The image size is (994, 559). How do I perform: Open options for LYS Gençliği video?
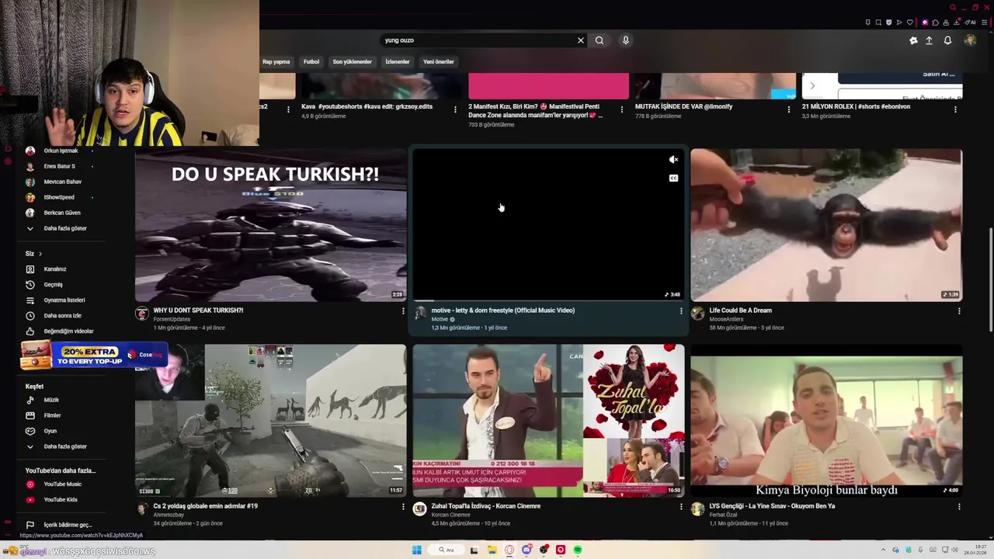[x=959, y=506]
